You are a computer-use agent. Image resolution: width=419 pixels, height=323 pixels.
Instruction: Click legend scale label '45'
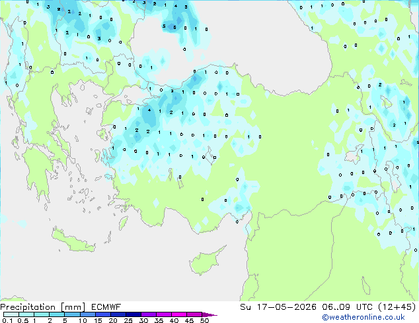coord(189,320)
